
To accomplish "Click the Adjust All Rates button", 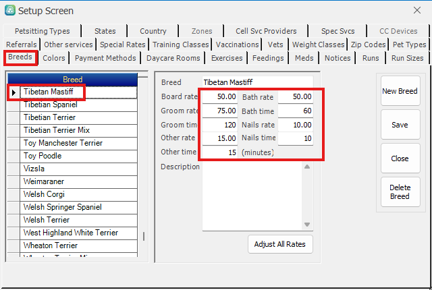I will pyautogui.click(x=280, y=244).
